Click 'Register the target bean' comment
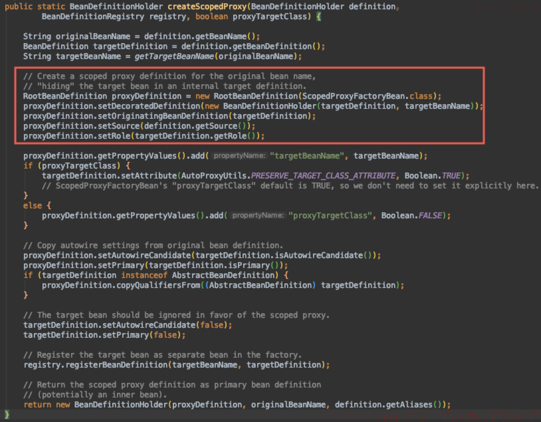The image size is (541, 422). point(162,355)
